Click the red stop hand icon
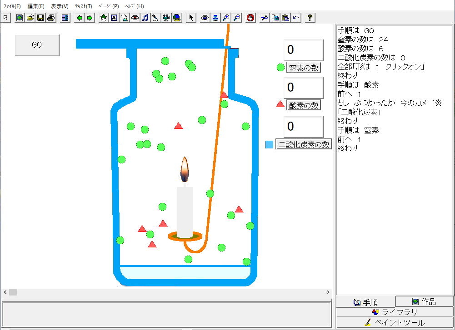This screenshot has height=330, width=455. [x=250, y=18]
